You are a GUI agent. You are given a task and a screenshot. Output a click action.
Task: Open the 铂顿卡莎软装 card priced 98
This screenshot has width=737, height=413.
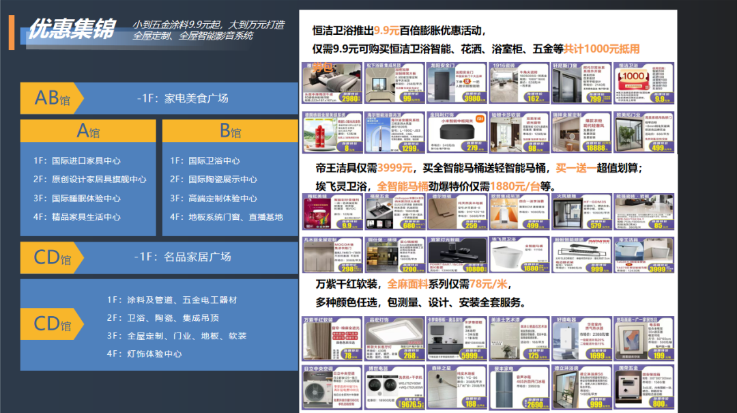click(519, 132)
